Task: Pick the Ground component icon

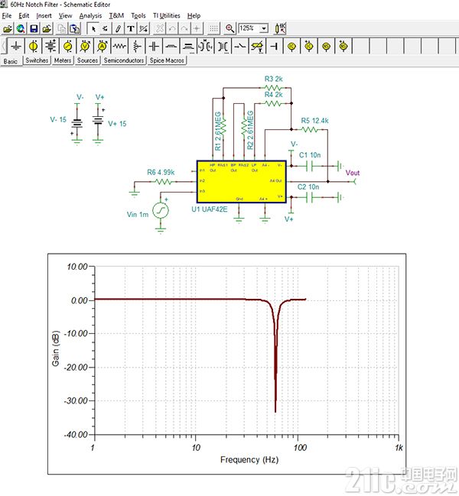Action: point(16,46)
